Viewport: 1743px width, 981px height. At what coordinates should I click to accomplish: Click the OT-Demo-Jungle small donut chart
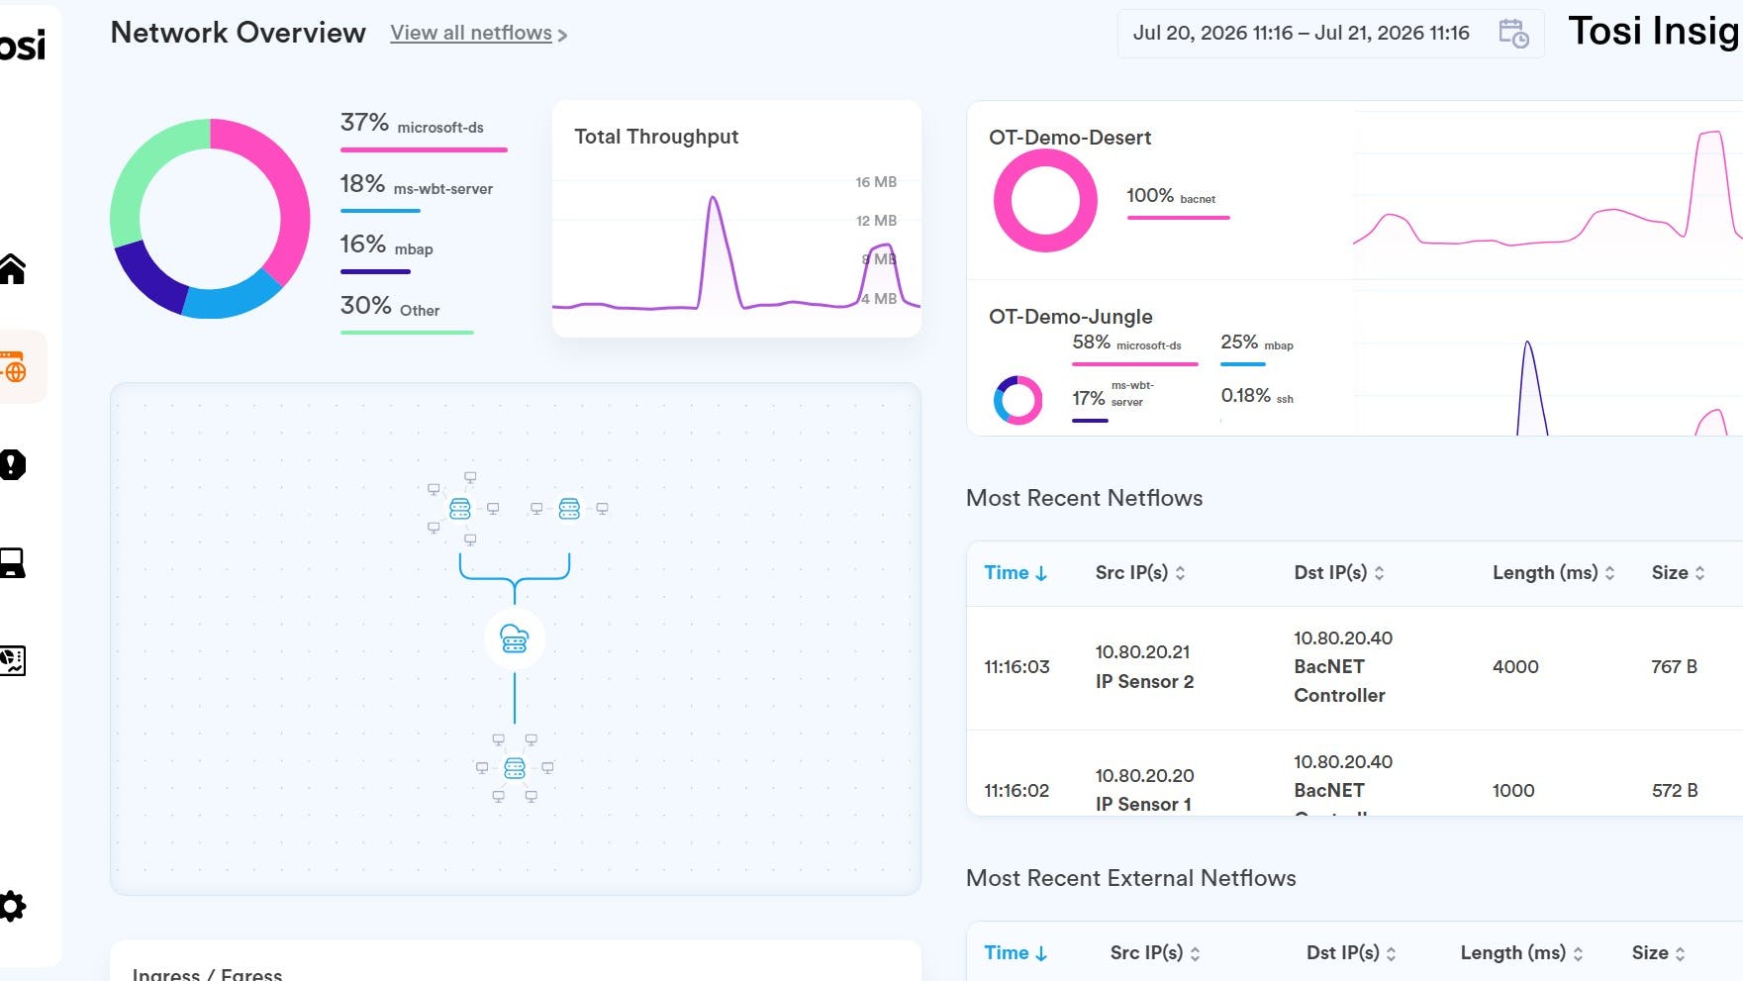1017,400
